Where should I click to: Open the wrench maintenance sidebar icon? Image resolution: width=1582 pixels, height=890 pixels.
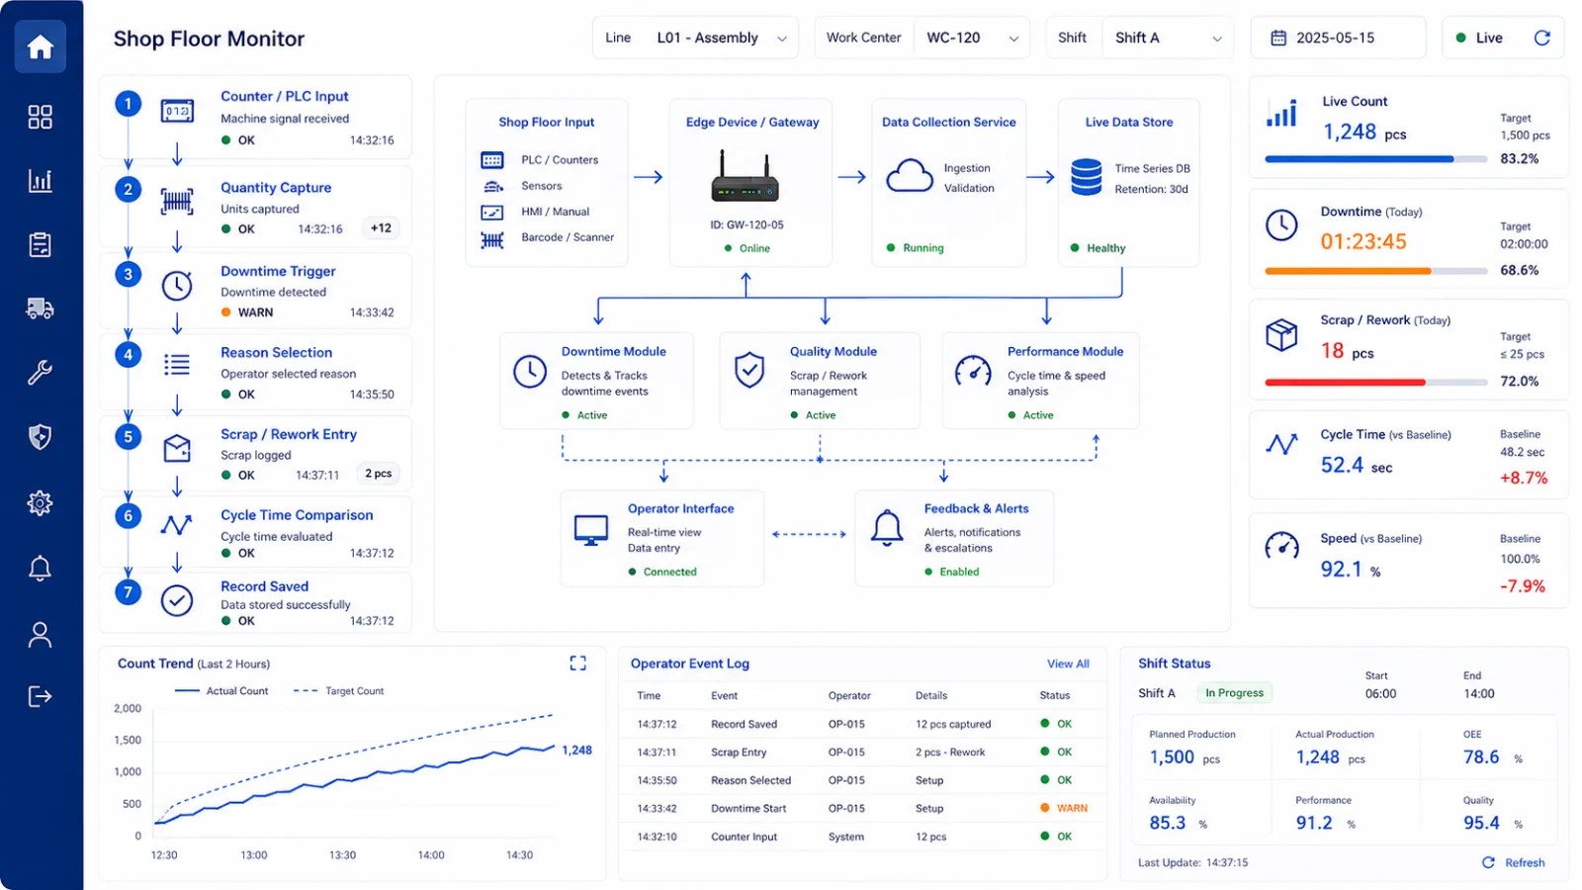click(40, 373)
